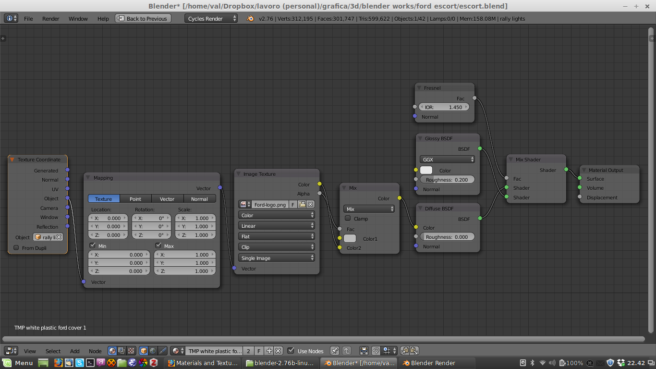This screenshot has width=656, height=369.
Task: Open the Clip extension dropdown
Action: coord(277,247)
